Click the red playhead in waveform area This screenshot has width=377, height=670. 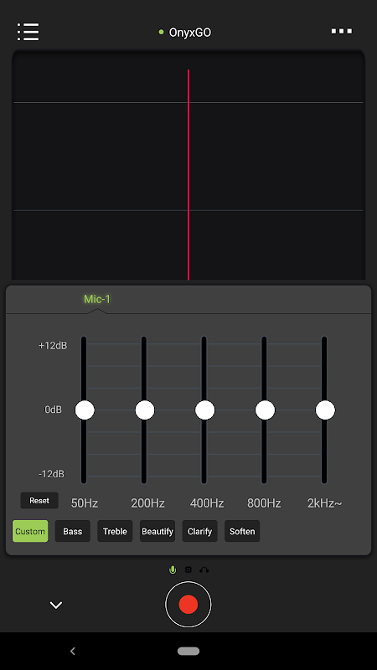pyautogui.click(x=188, y=175)
